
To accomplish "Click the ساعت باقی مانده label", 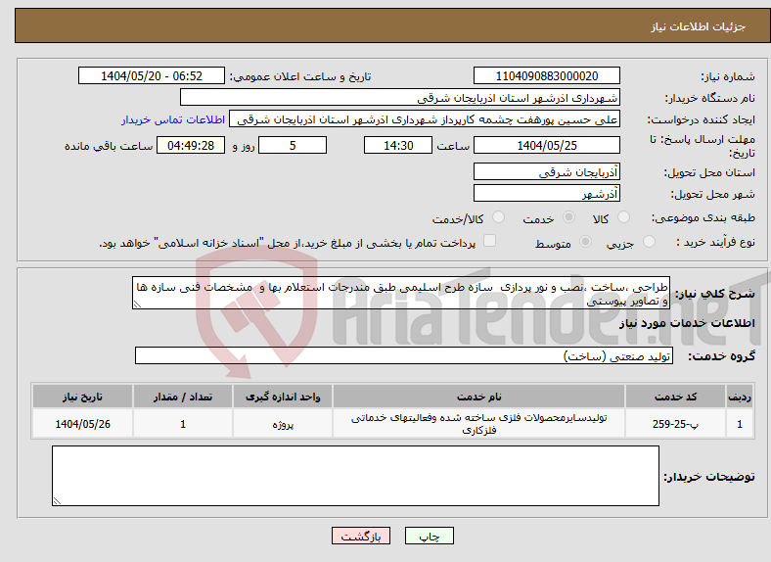I will 109,146.
